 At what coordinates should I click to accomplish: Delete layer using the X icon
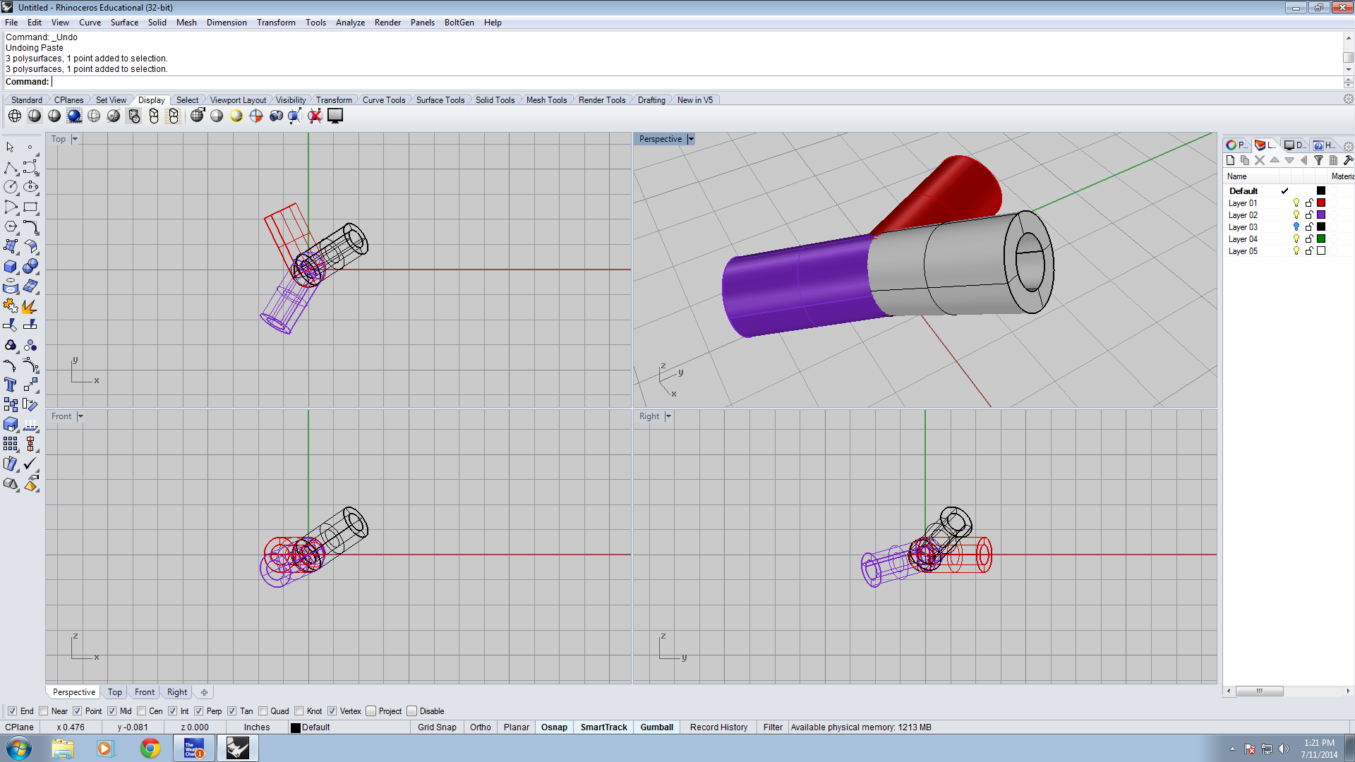pyautogui.click(x=1260, y=161)
